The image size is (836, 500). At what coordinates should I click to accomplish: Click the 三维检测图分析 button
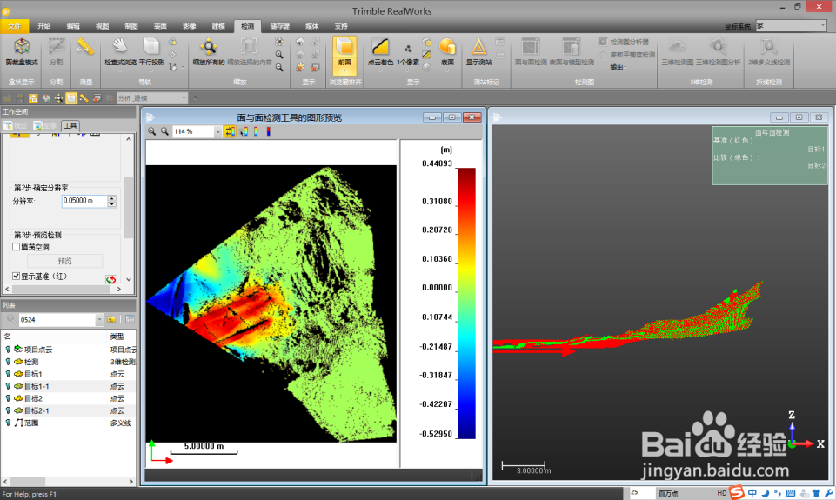(719, 51)
